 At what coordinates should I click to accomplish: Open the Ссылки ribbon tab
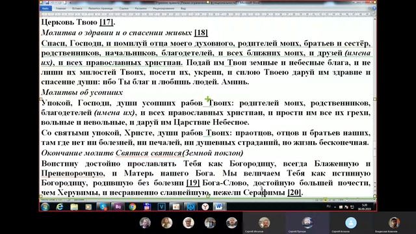124,8
